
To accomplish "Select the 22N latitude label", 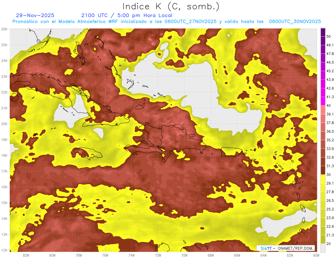I will point(4,92).
